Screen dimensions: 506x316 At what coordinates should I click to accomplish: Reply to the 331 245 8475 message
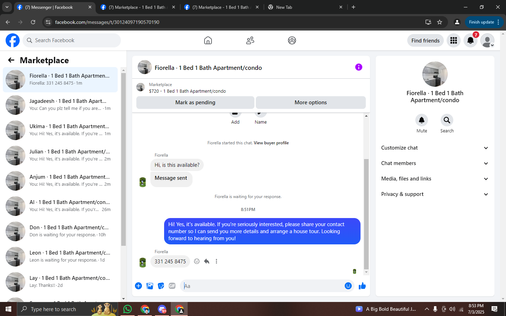coord(207,261)
